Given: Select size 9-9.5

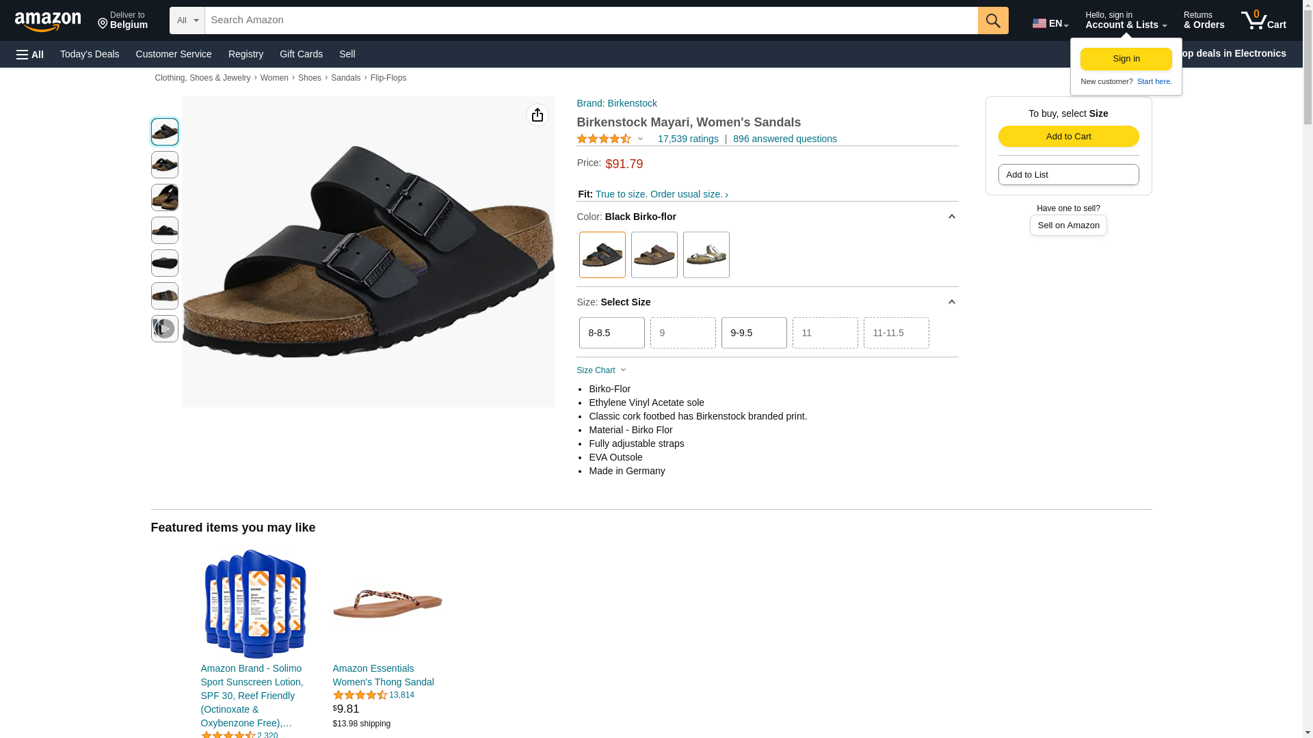Looking at the screenshot, I should [754, 333].
